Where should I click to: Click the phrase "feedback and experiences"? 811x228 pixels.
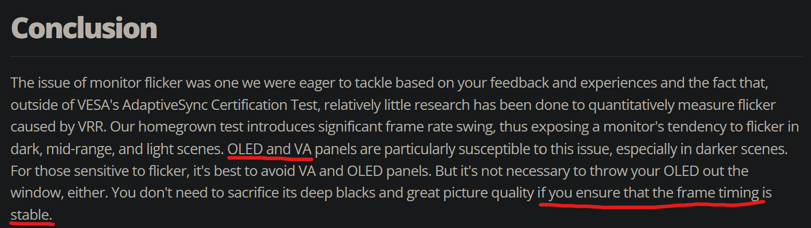coord(573,83)
